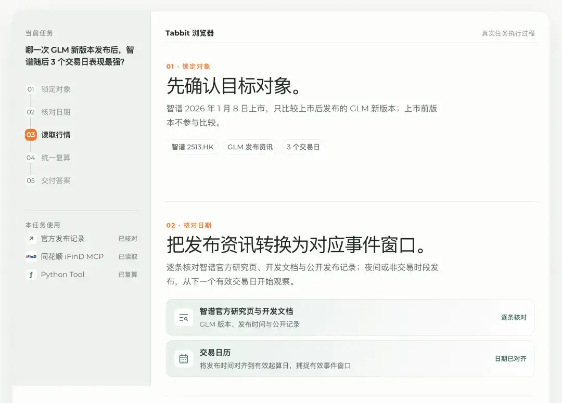Click heading 把发布资讯转换为对应事件窗口。
562x403 pixels.
coord(297,245)
